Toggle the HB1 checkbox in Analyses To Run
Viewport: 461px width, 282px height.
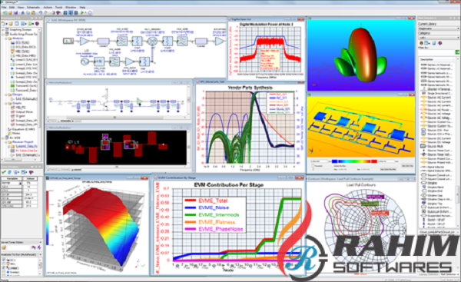pyautogui.click(x=4, y=264)
